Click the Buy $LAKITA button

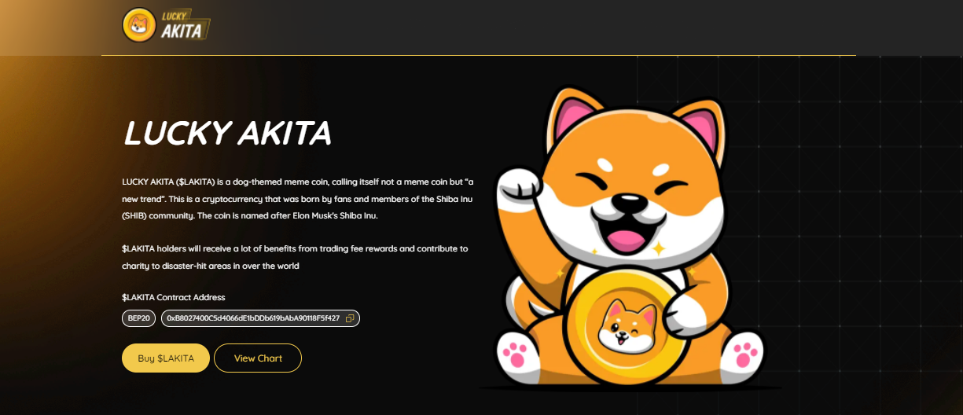tap(166, 358)
